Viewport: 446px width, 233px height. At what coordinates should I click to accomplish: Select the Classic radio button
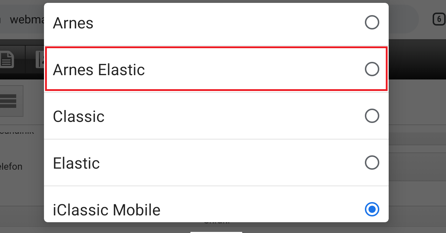point(372,116)
